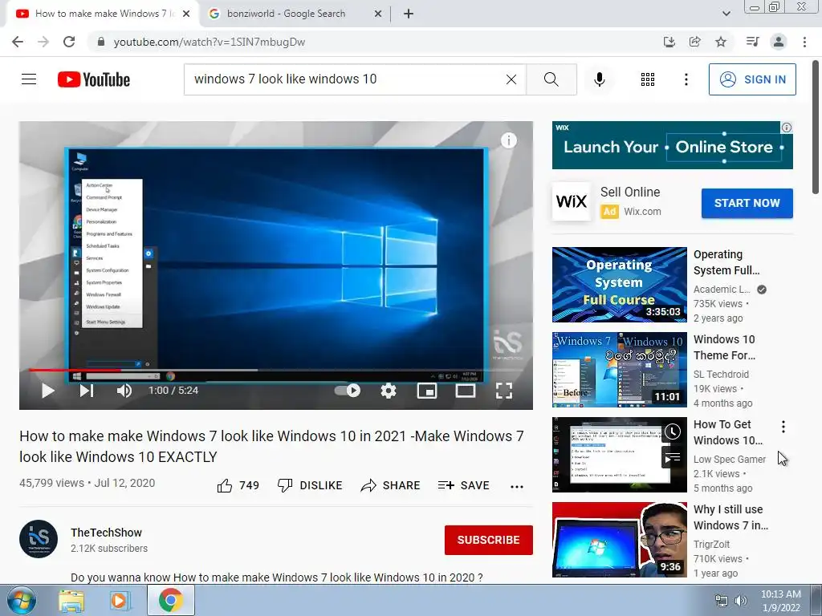Click the address bar URL

(x=210, y=42)
